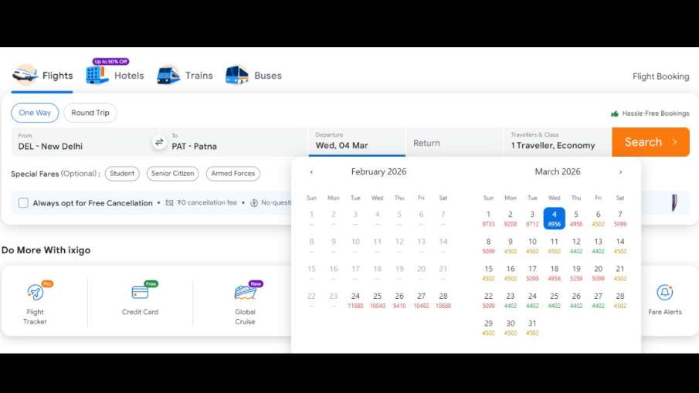Screen dimensions: 699x393
Task: Enable Always opt for Free Cancellation checkbox
Action: [x=23, y=203]
